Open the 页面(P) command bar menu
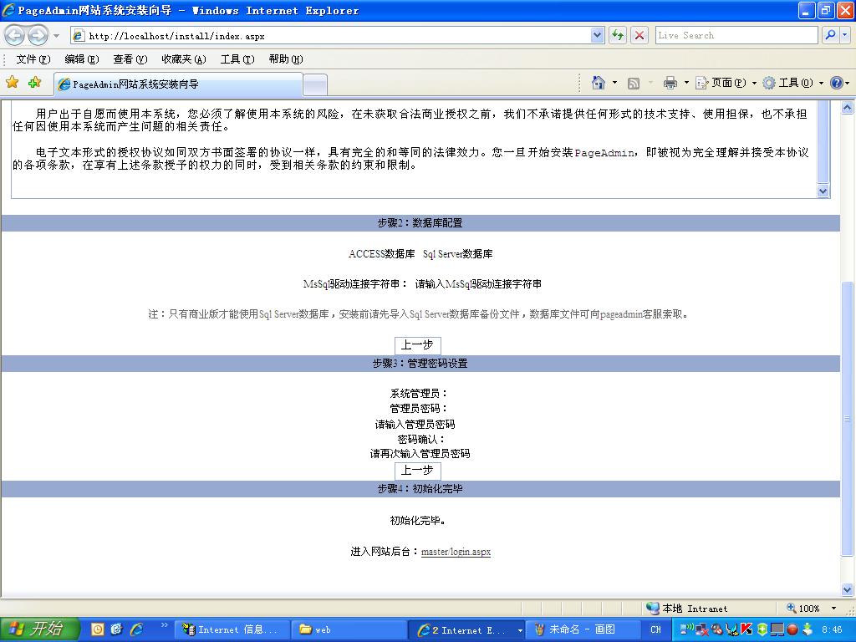 pos(726,83)
